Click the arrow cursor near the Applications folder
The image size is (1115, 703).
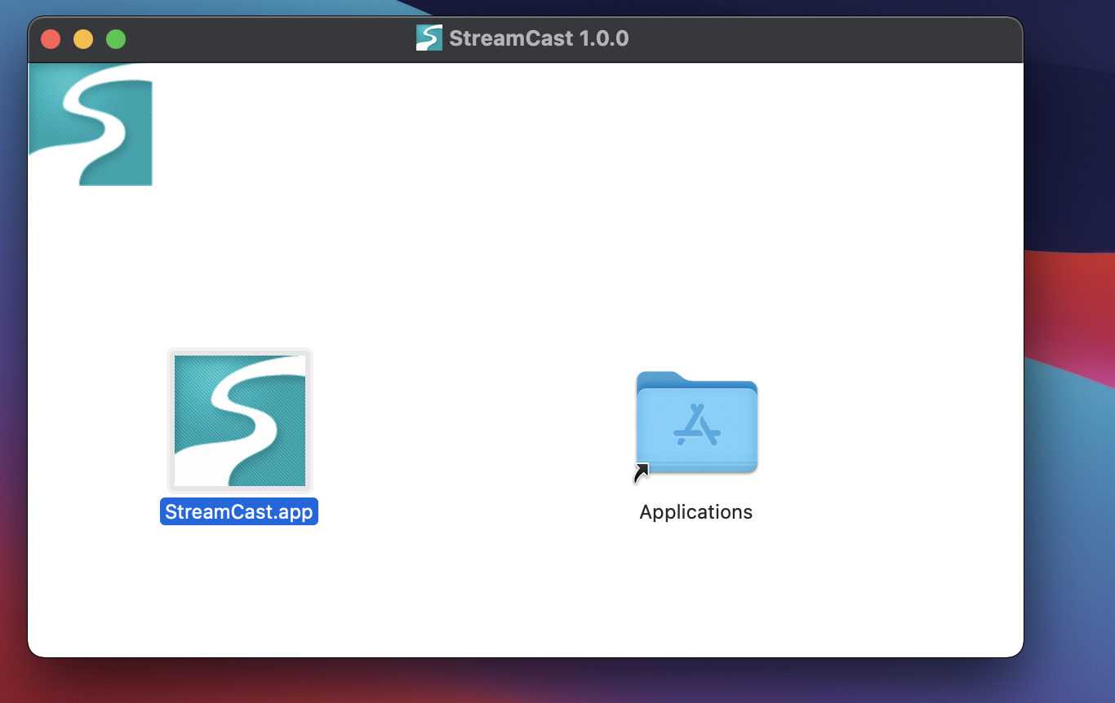[640, 475]
